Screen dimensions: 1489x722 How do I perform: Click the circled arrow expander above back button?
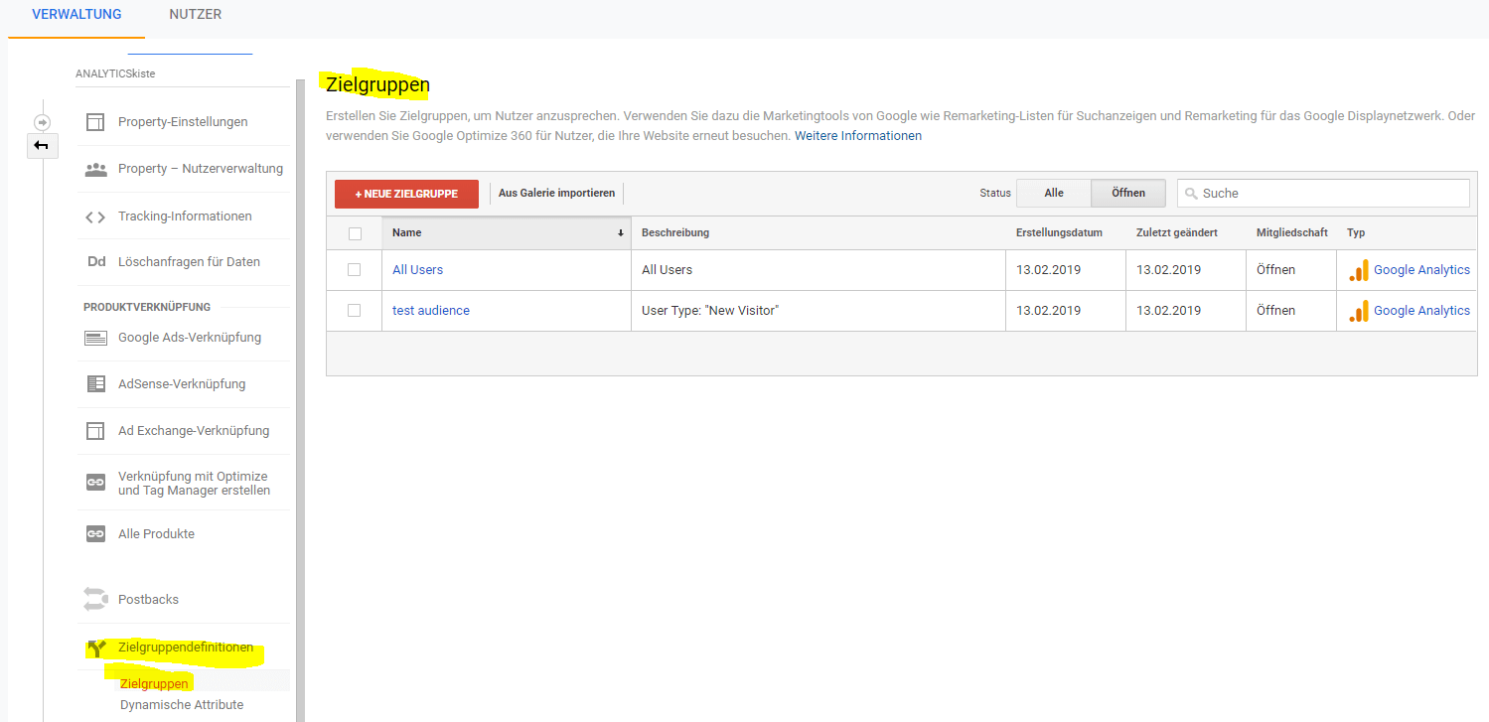pyautogui.click(x=42, y=122)
